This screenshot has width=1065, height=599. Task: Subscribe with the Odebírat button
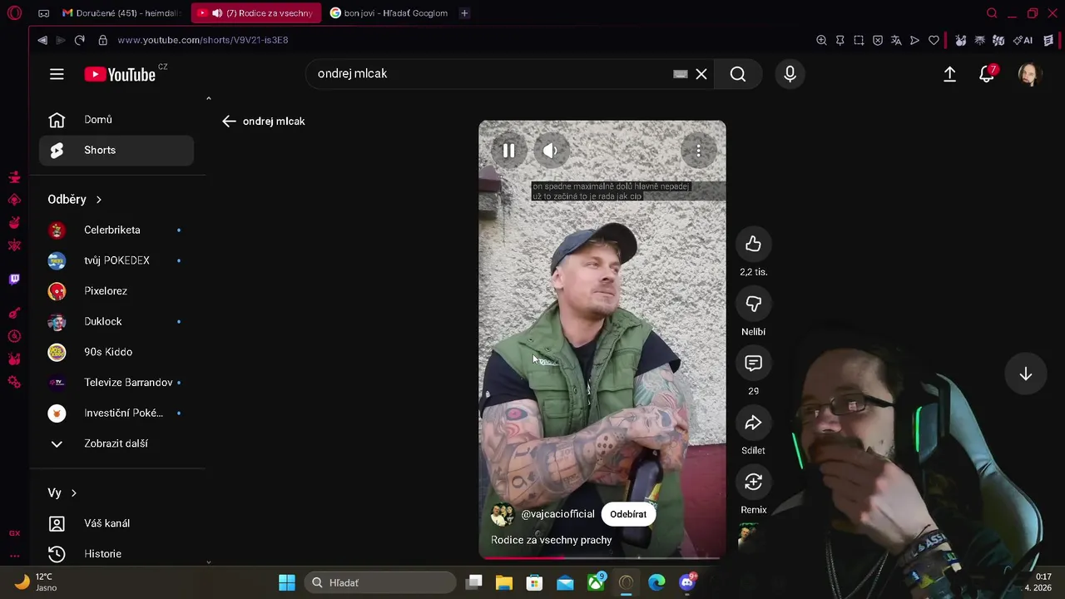(x=628, y=514)
